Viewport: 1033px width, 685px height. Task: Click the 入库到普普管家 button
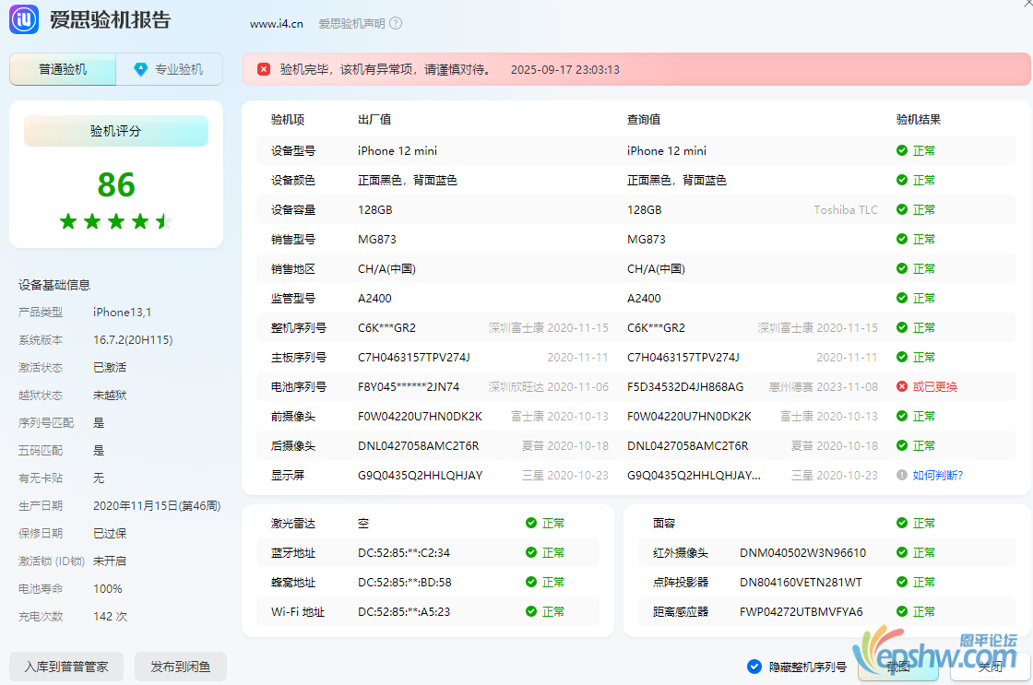click(x=66, y=667)
